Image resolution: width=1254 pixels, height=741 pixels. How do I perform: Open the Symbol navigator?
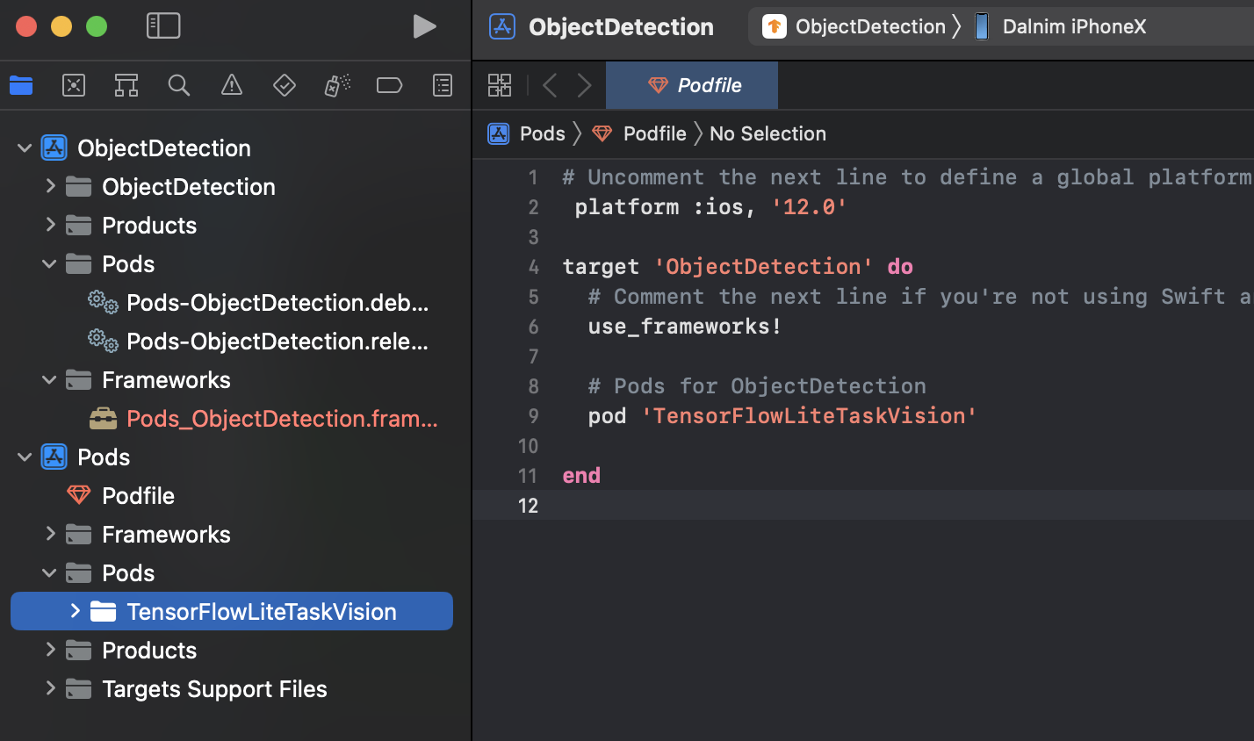[126, 85]
